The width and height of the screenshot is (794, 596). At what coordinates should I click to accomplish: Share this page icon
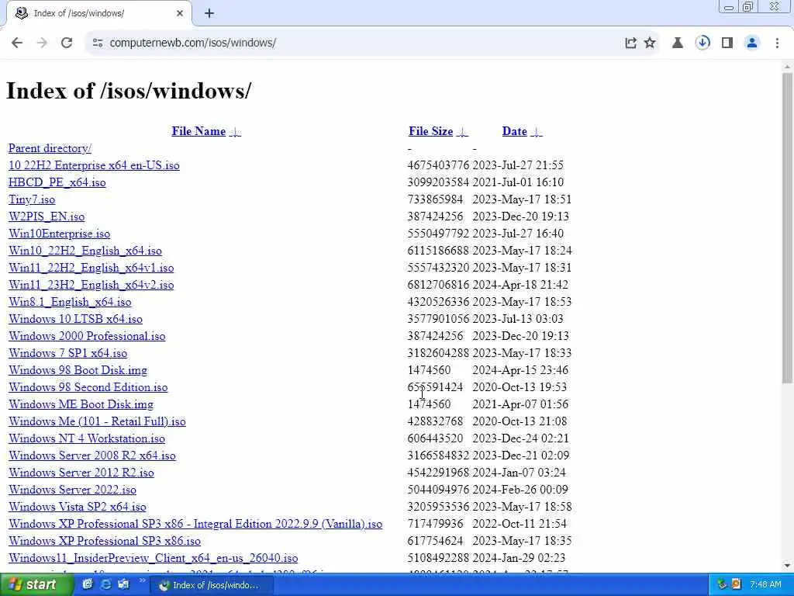(x=630, y=43)
